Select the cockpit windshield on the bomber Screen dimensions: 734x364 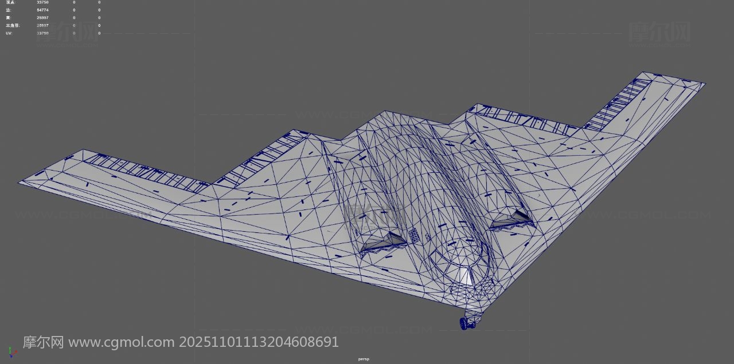[464, 275]
